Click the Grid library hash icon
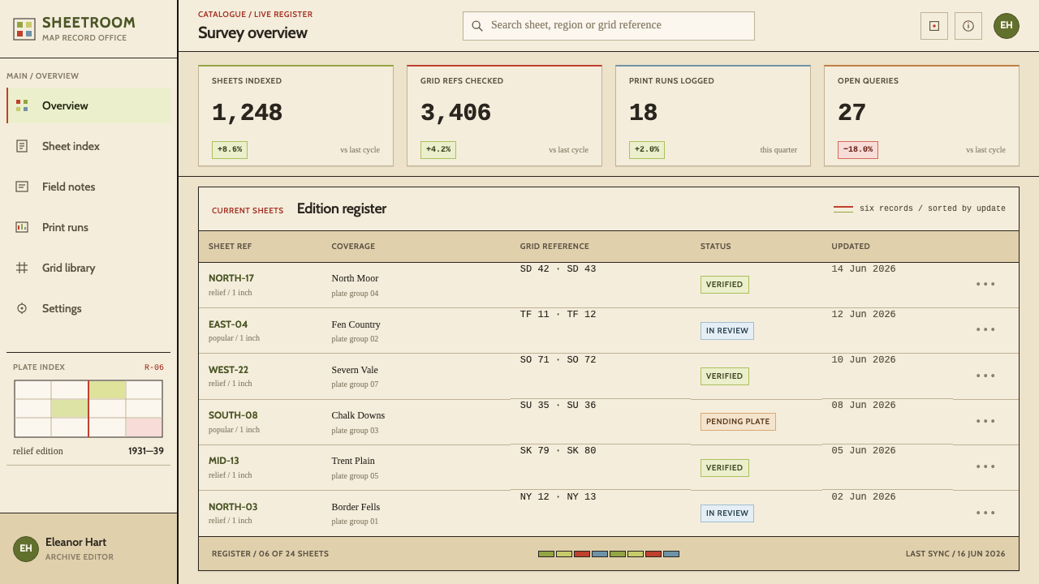Image resolution: width=1039 pixels, height=584 pixels. click(22, 268)
